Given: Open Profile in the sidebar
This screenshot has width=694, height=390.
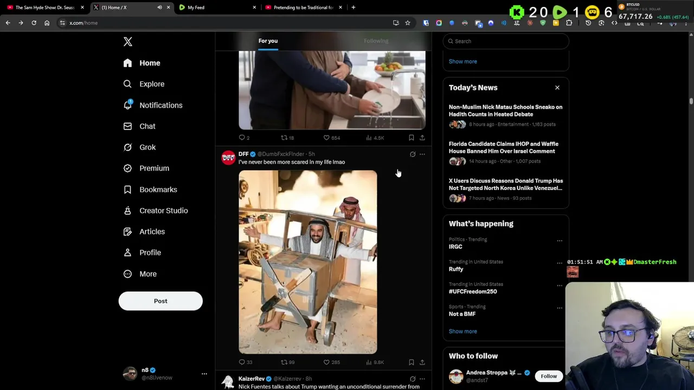Looking at the screenshot, I should [x=142, y=252].
